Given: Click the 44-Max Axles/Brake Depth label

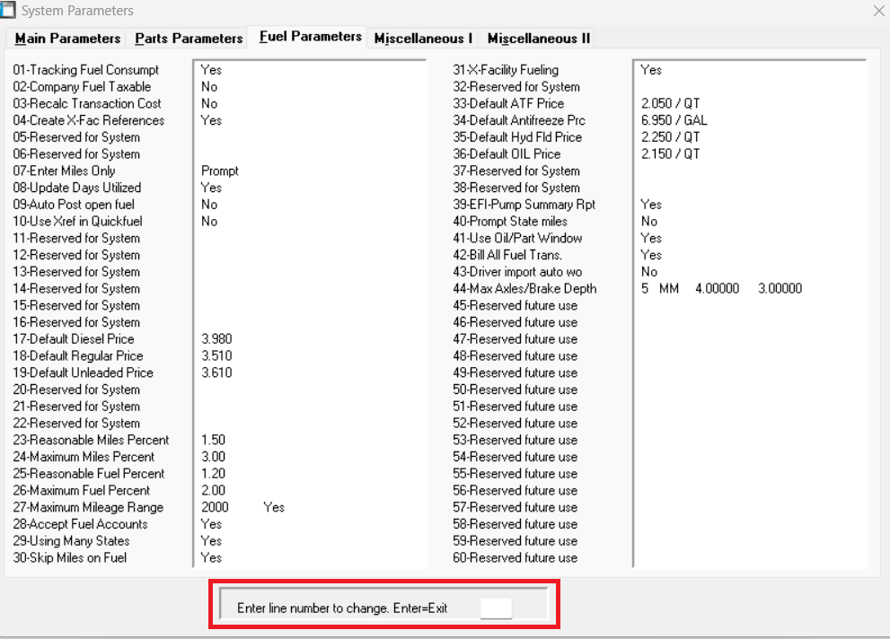Looking at the screenshot, I should pyautogui.click(x=524, y=289).
